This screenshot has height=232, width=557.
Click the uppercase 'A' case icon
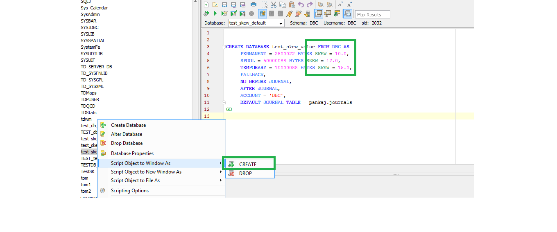(349, 5)
